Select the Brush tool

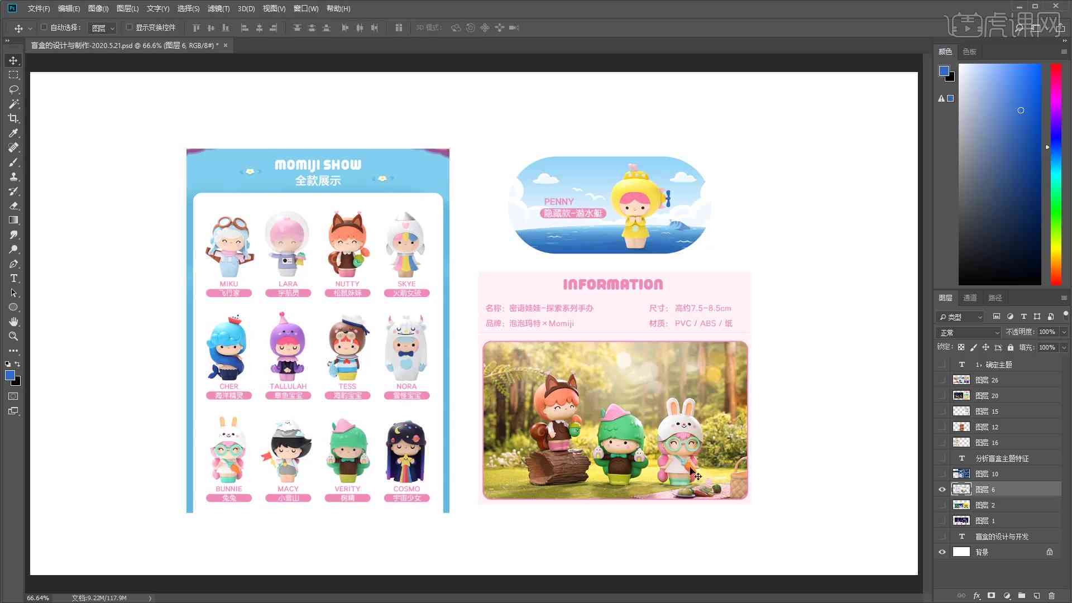(x=13, y=162)
